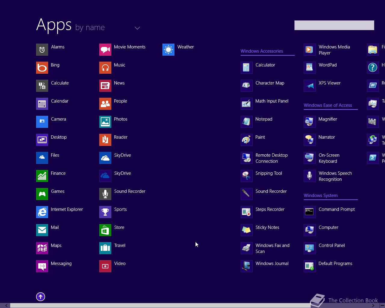This screenshot has height=308, width=385.
Task: Click the Apps search input field
Action: (x=334, y=25)
